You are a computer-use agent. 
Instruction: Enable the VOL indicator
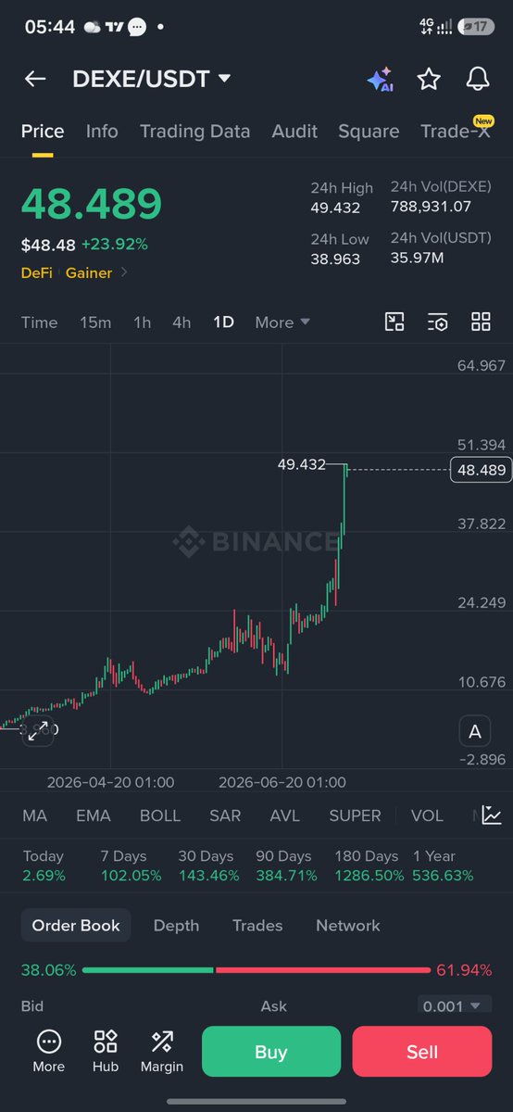(427, 815)
